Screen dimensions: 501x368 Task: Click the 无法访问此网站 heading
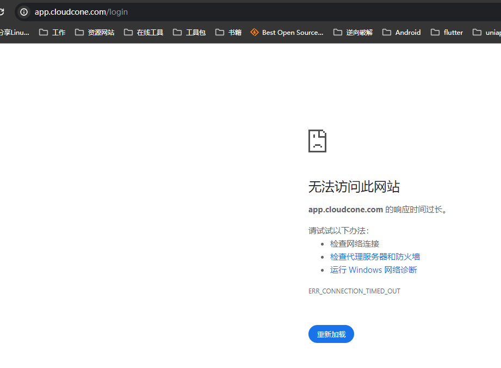(354, 187)
